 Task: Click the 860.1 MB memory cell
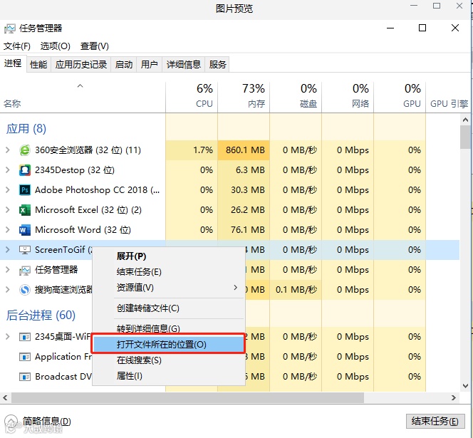pyautogui.click(x=244, y=150)
